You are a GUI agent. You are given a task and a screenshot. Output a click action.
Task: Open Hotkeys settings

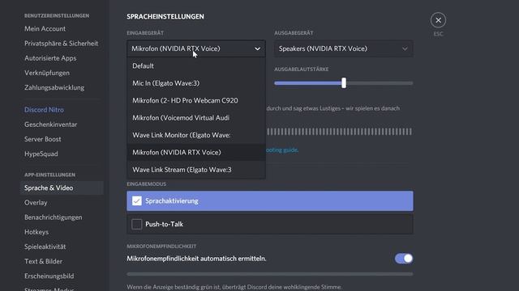coord(36,232)
